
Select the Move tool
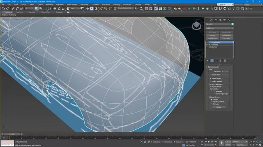[x=55, y=9]
